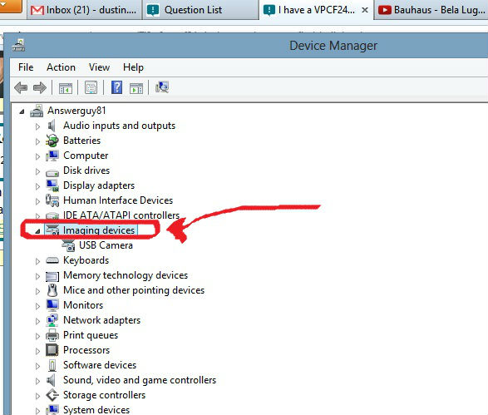Click the Software devices icon
Viewport: 488px width, 415px height.
click(52, 365)
